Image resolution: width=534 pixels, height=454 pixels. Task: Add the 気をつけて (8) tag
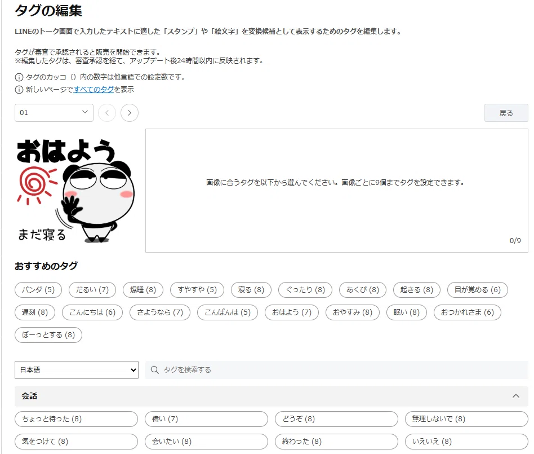pos(76,442)
